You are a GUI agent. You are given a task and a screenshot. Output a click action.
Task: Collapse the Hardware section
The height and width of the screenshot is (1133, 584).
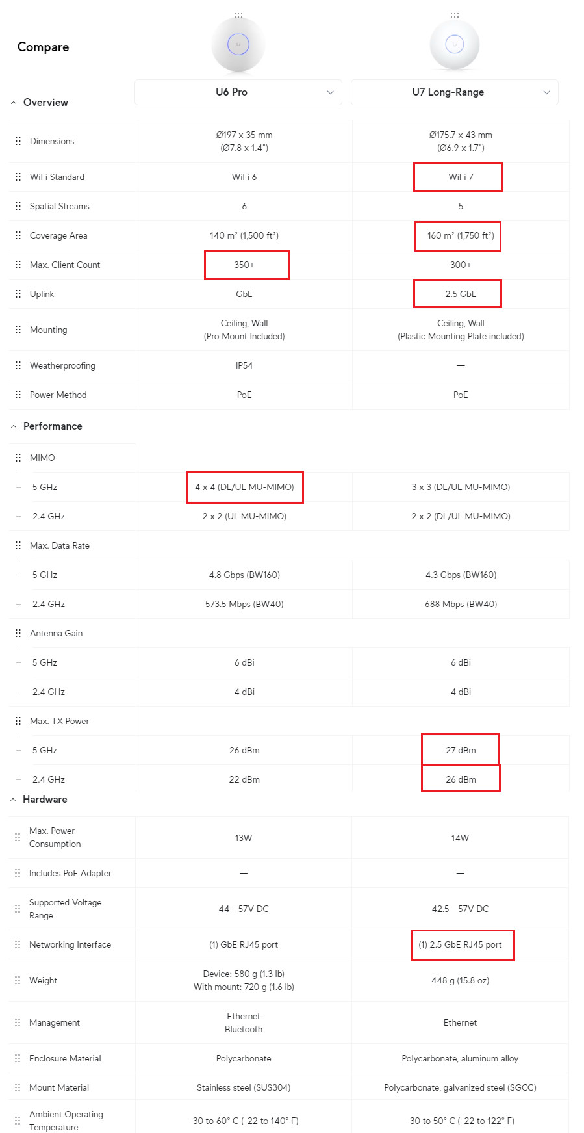(13, 800)
